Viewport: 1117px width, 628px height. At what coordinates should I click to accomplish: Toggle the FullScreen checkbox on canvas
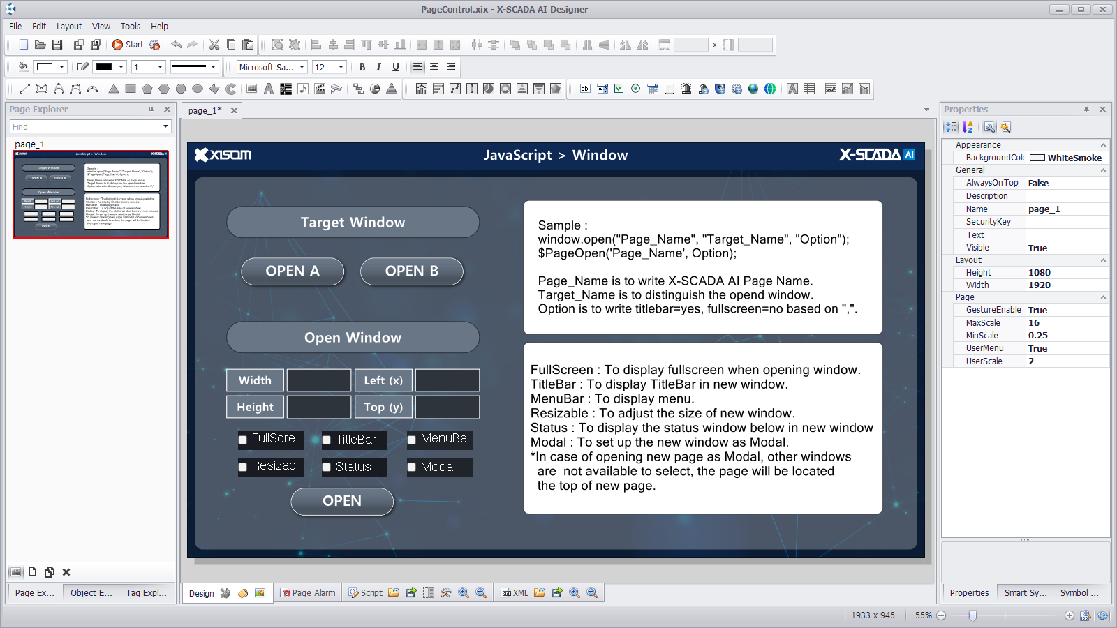(243, 440)
